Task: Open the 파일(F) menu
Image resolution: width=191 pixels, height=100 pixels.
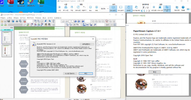Action: tap(3, 18)
